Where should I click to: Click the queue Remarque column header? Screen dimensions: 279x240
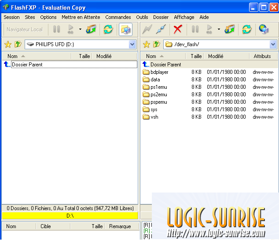point(122,226)
